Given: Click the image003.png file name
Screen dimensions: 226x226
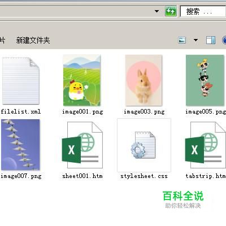Looking at the screenshot, I should (x=144, y=112).
